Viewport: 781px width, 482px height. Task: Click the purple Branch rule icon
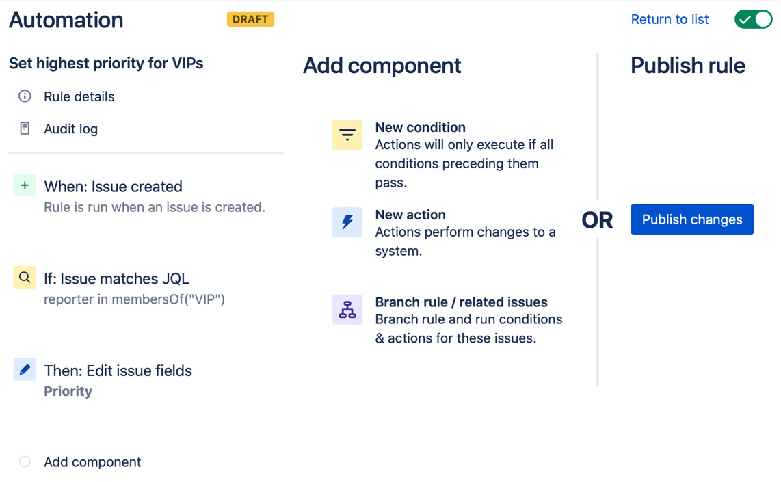(x=347, y=310)
